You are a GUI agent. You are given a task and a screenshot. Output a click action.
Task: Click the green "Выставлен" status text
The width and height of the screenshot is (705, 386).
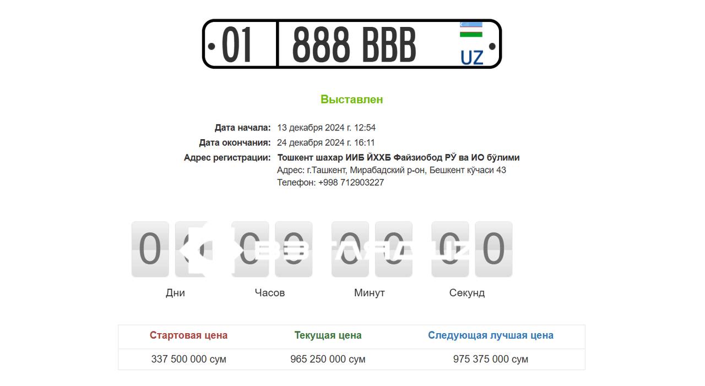[351, 100]
